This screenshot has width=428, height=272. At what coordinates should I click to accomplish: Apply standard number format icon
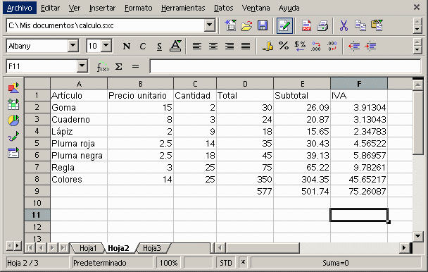point(300,46)
